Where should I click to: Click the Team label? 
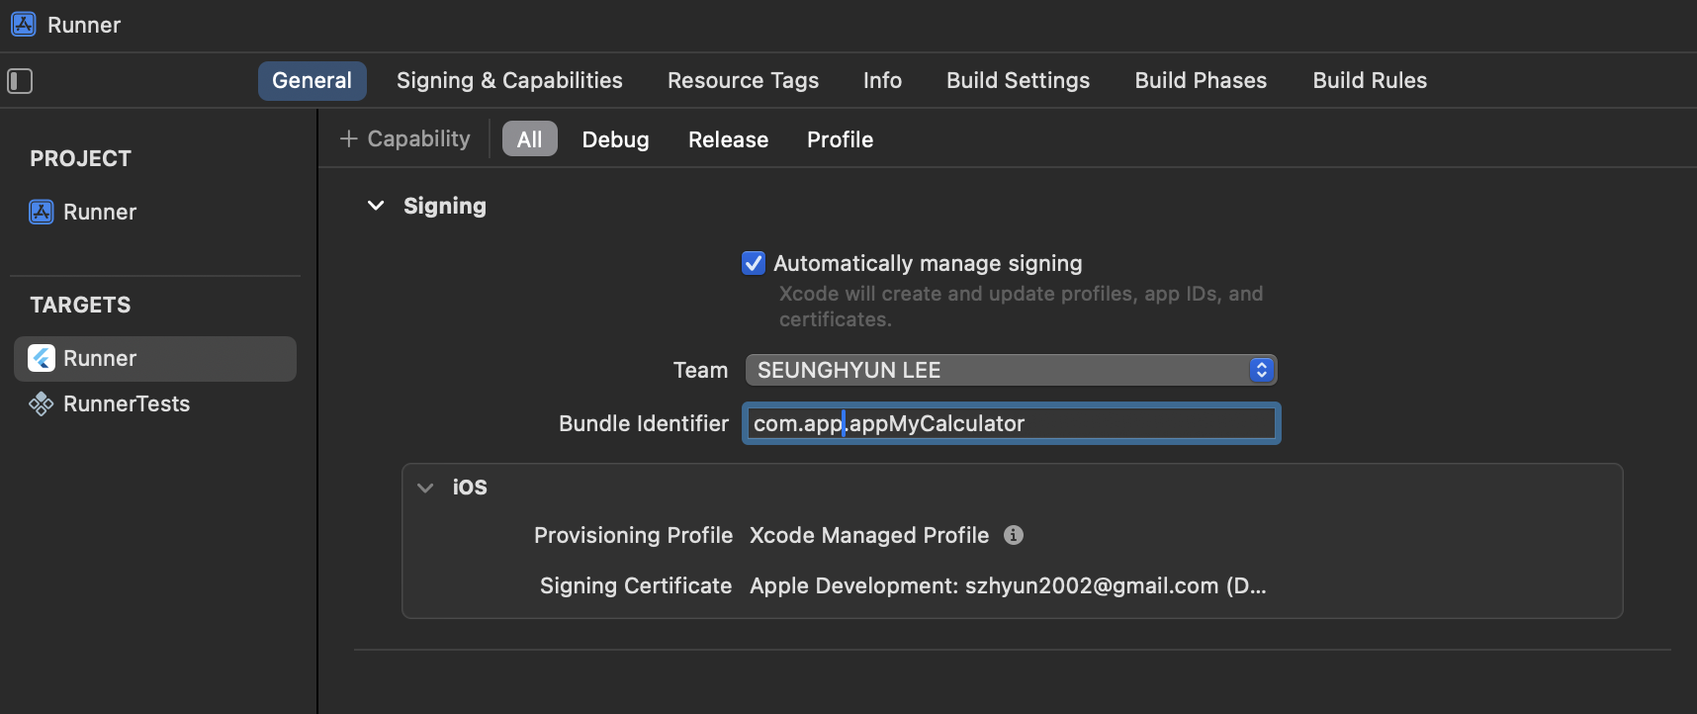pos(700,370)
